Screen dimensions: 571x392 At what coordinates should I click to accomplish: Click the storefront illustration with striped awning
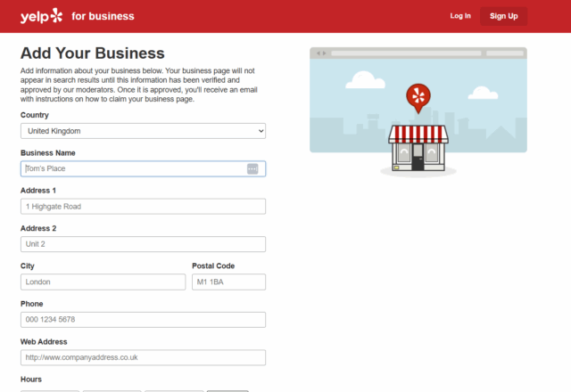tap(418, 149)
